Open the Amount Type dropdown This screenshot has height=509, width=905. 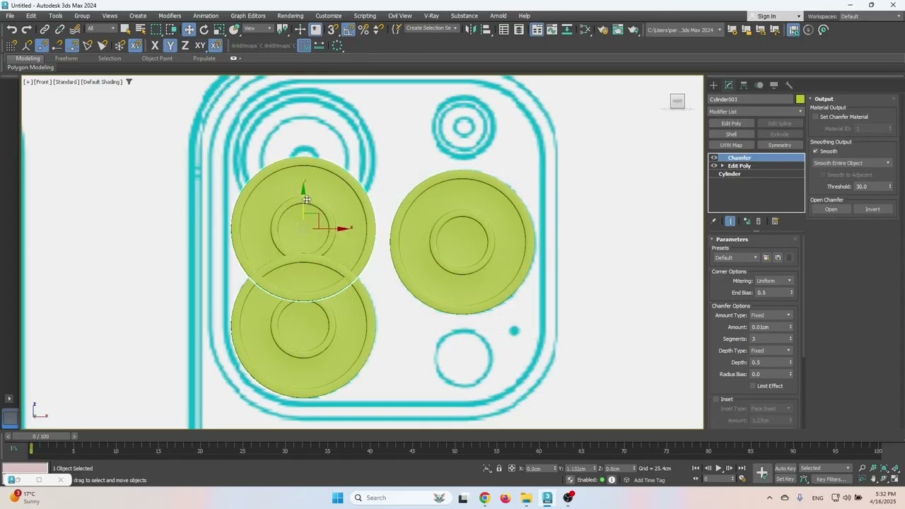(x=771, y=315)
